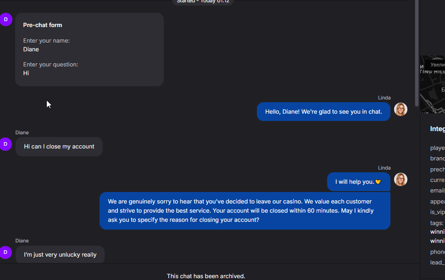Click the sender name 'Linda' above the greeting
The image size is (445, 280).
[x=384, y=98]
